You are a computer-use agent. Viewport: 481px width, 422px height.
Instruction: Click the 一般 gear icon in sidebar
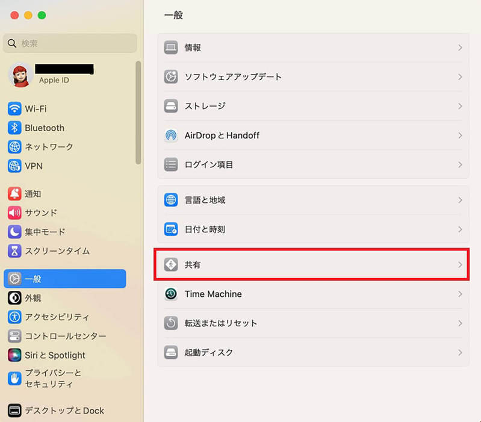[14, 279]
